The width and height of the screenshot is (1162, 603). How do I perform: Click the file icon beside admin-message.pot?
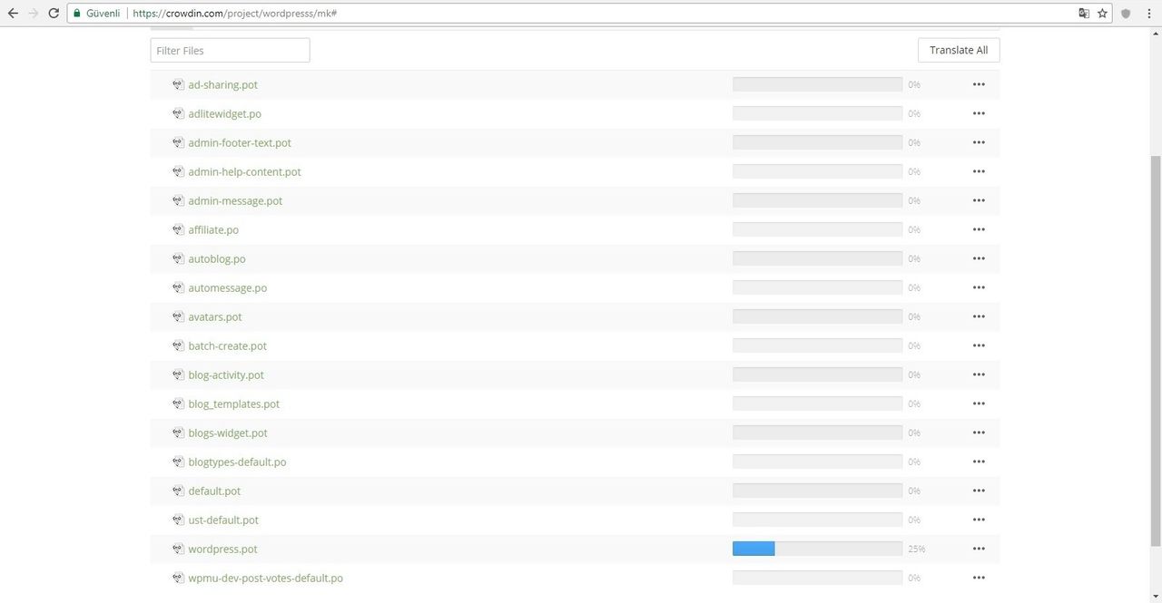178,200
